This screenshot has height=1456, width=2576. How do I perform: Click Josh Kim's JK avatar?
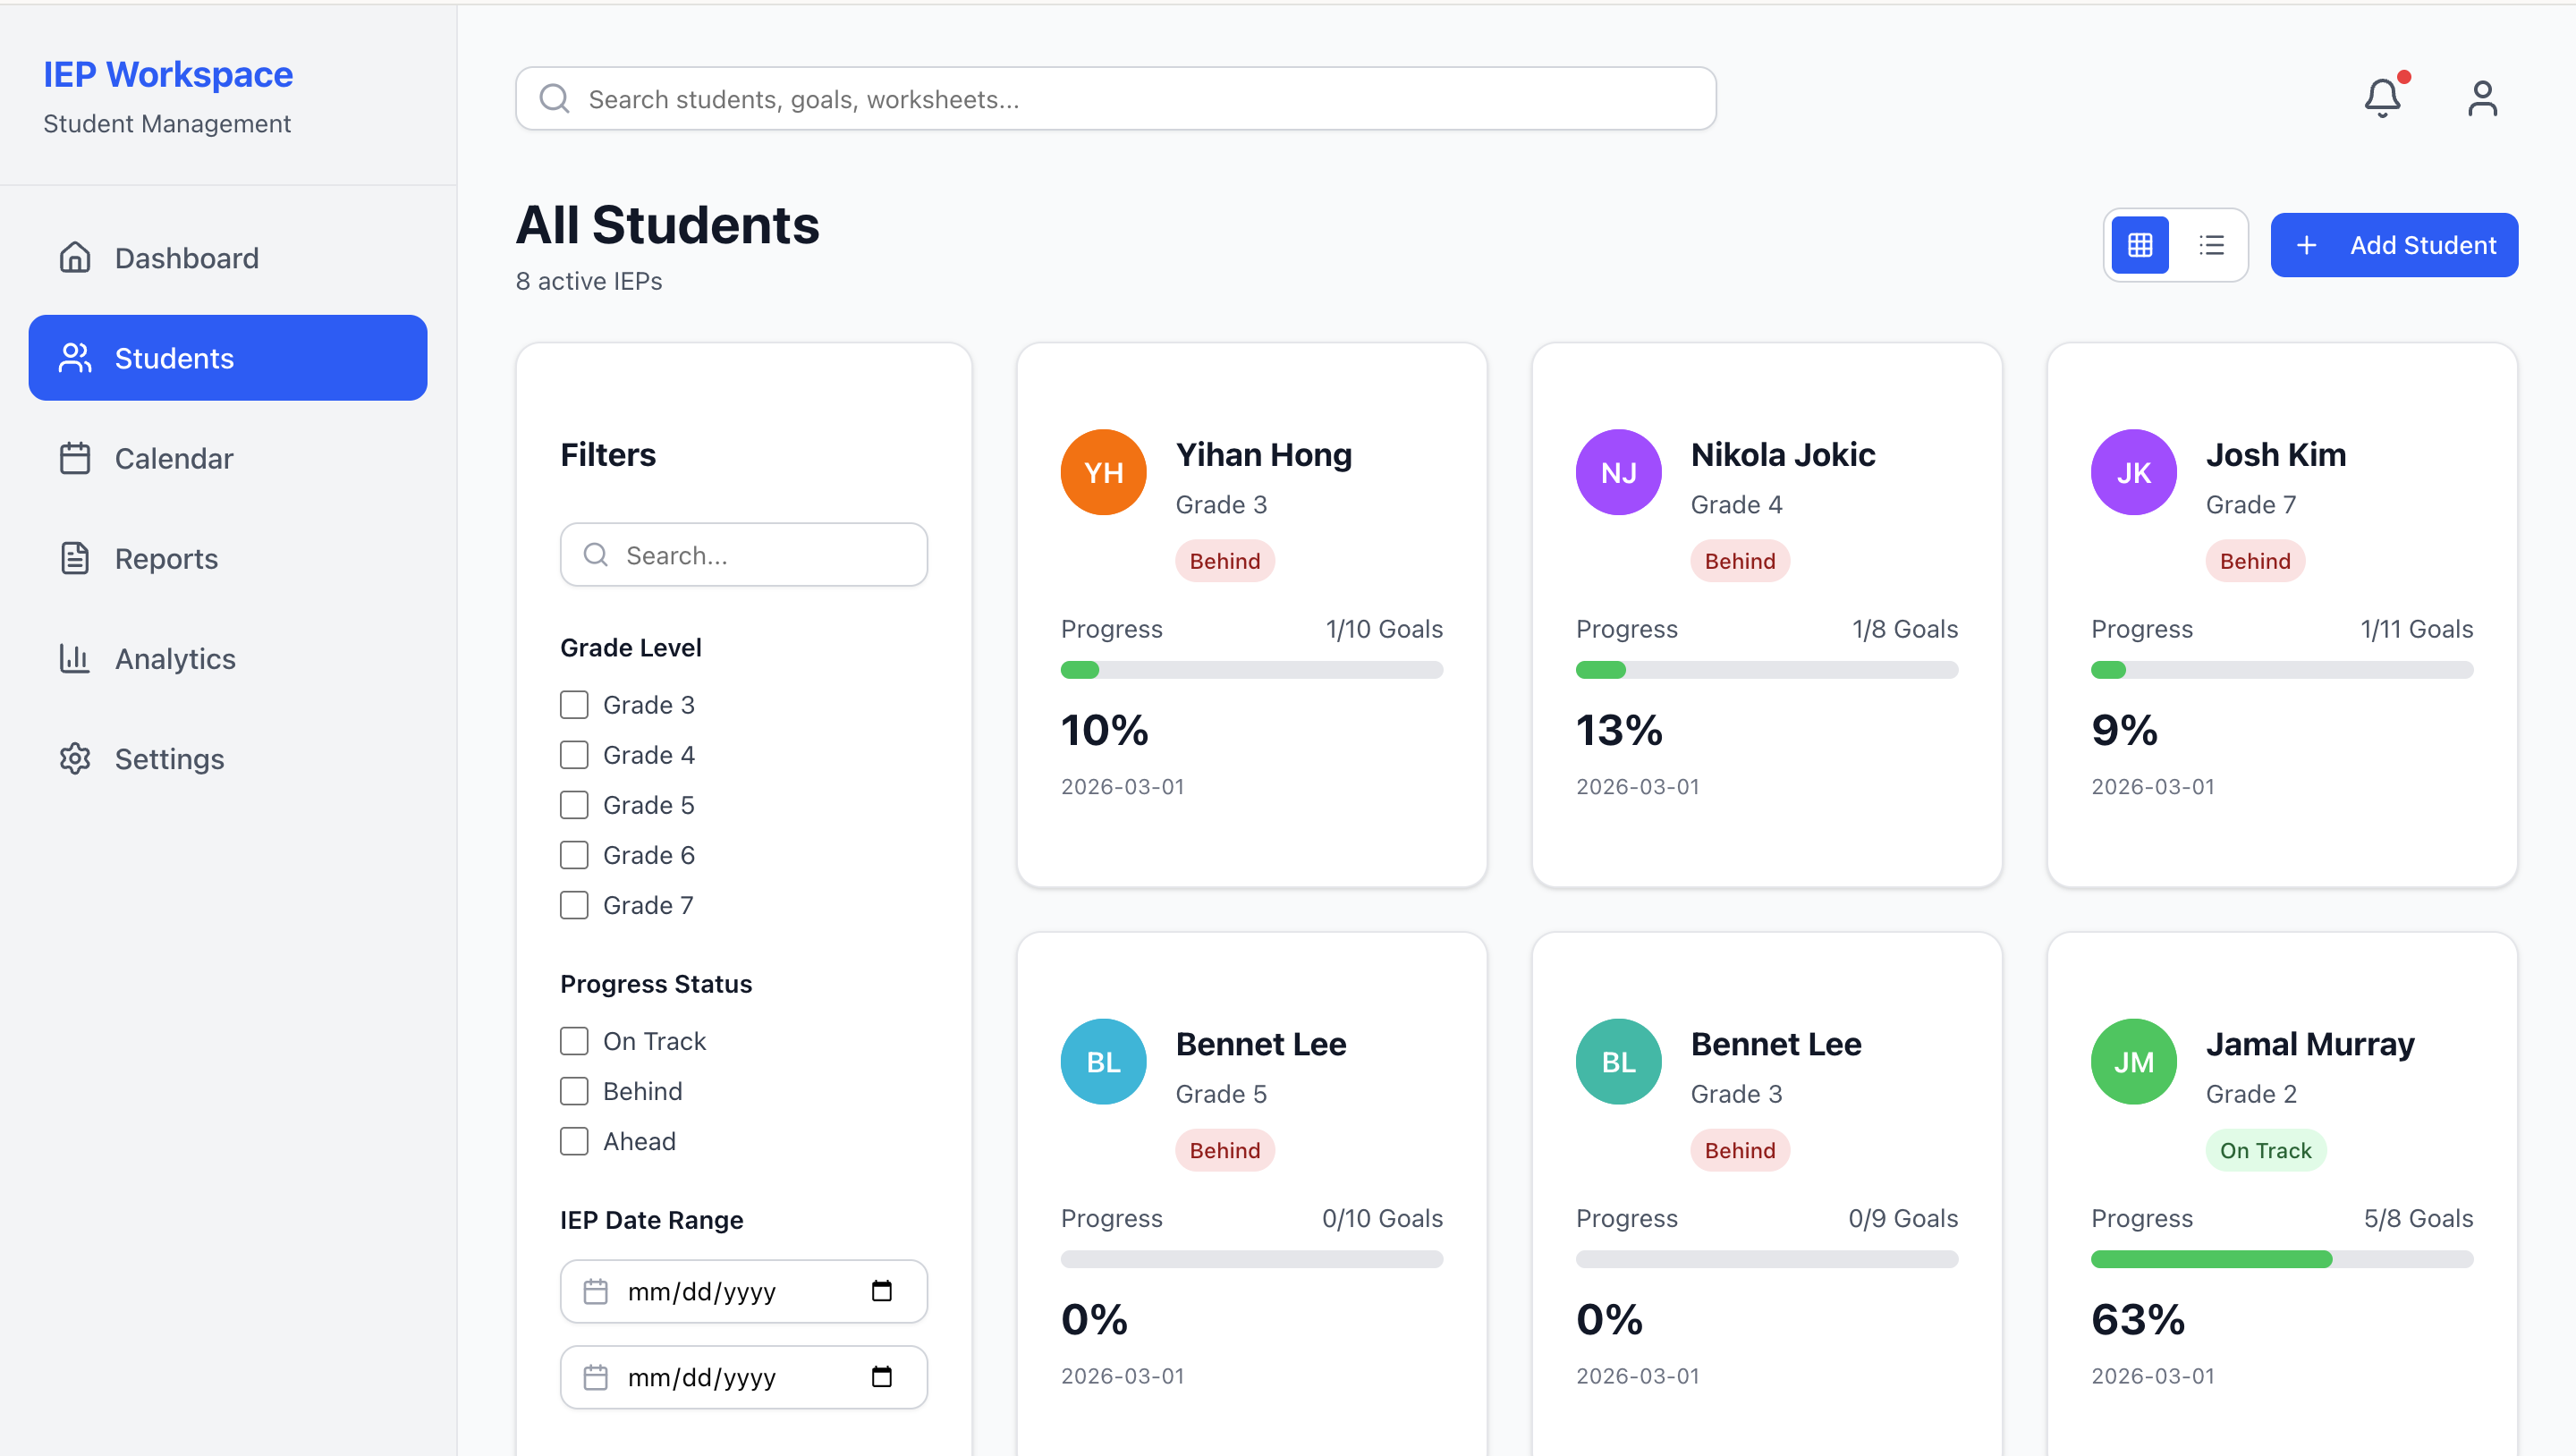[2133, 472]
